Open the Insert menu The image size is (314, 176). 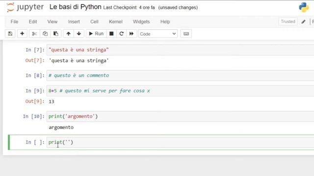pyautogui.click(x=74, y=22)
